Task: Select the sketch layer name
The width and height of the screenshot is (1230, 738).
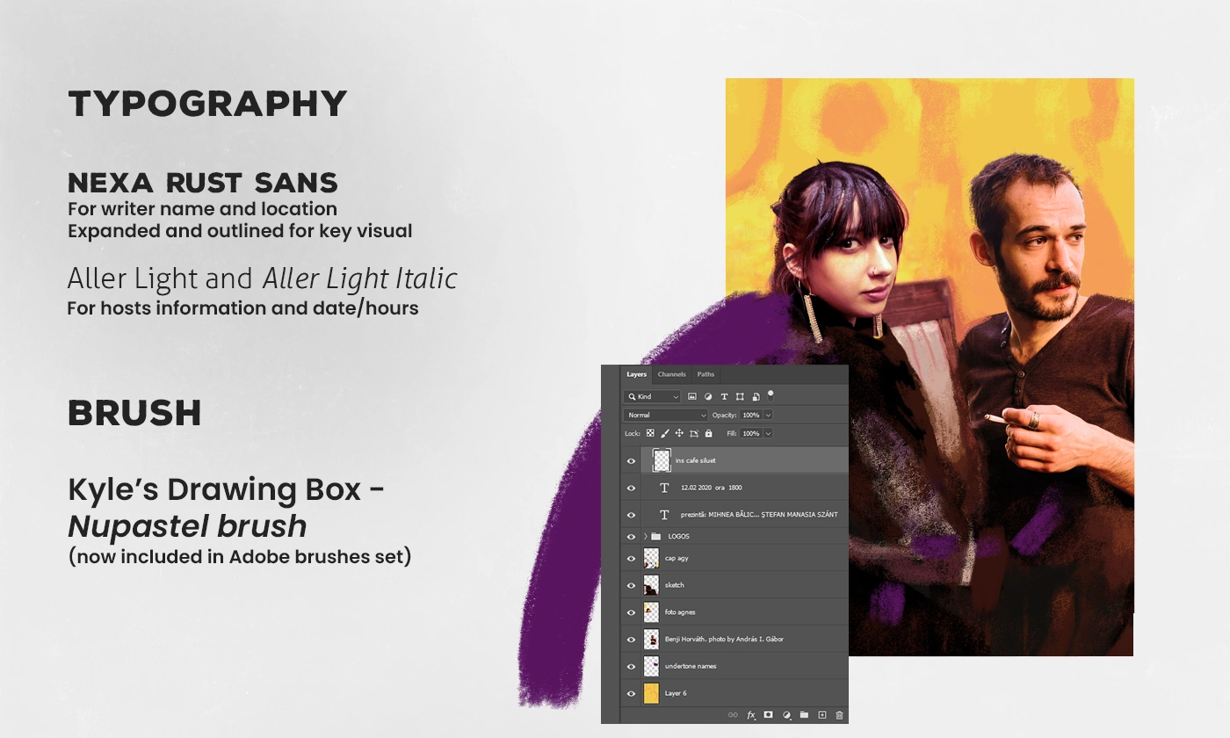Action: pyautogui.click(x=674, y=585)
